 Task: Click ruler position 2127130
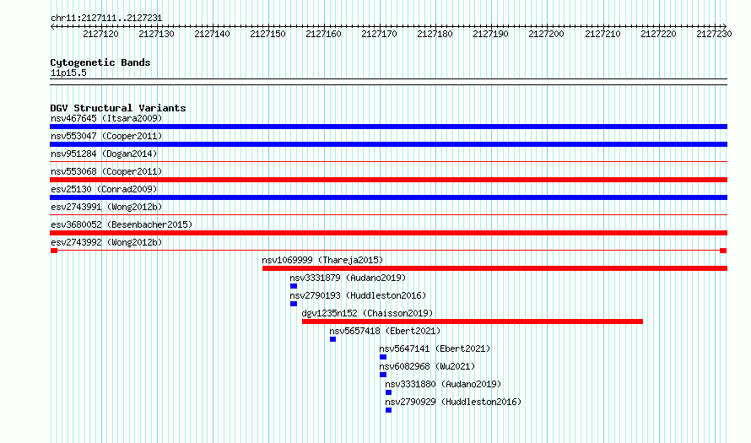[x=157, y=34]
